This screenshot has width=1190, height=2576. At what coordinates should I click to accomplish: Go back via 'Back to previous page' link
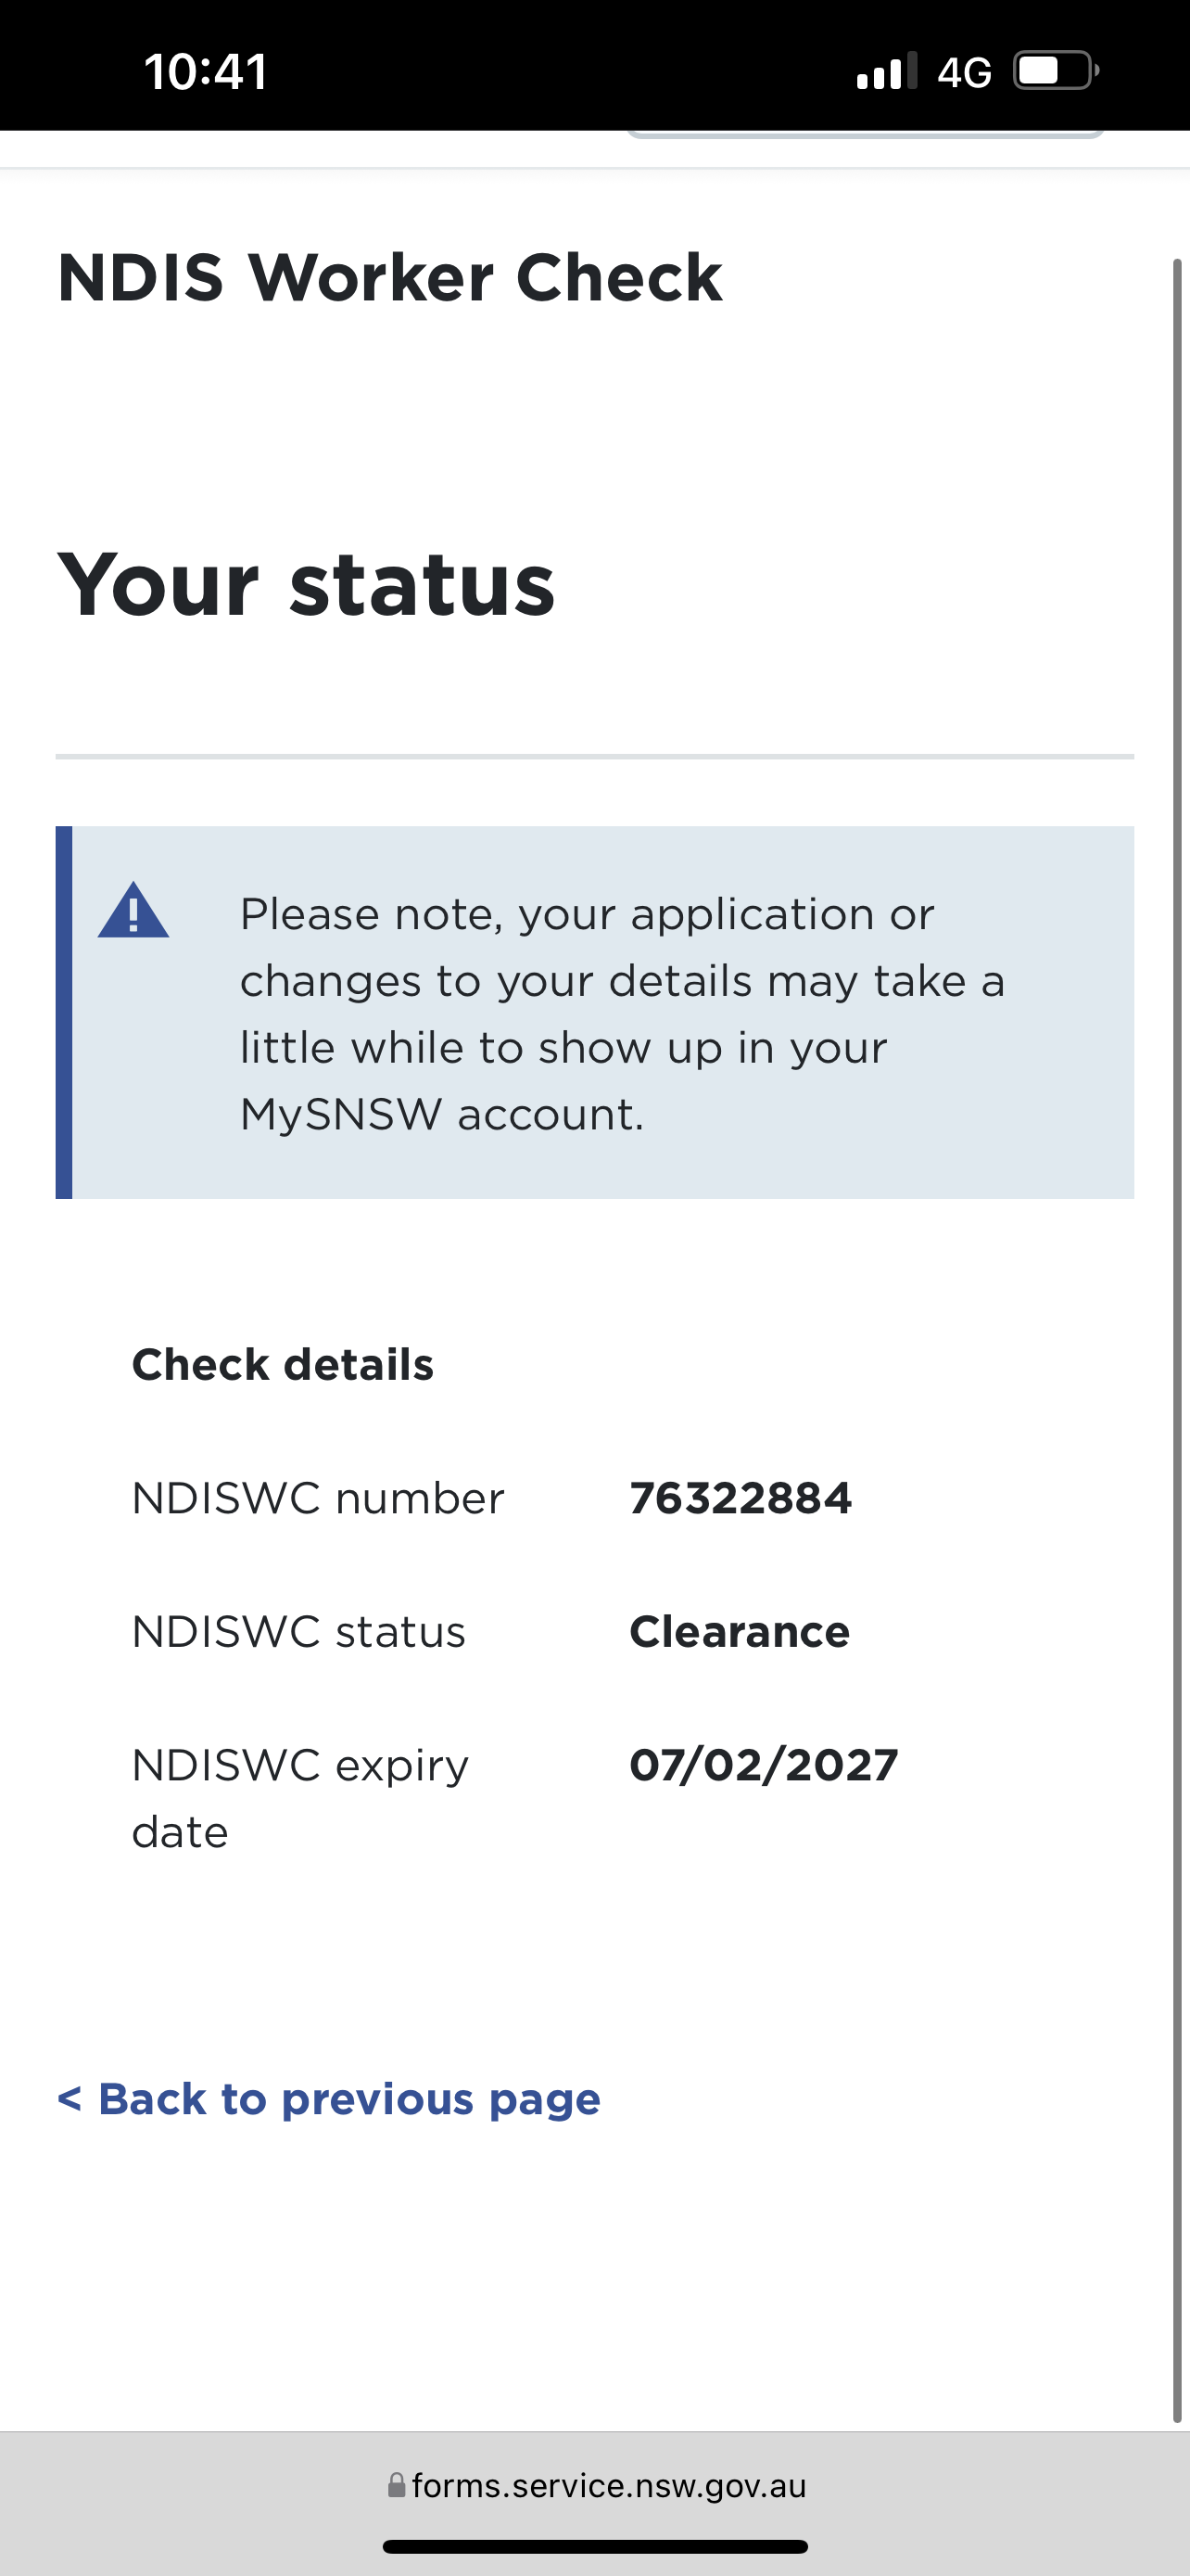tap(329, 2098)
